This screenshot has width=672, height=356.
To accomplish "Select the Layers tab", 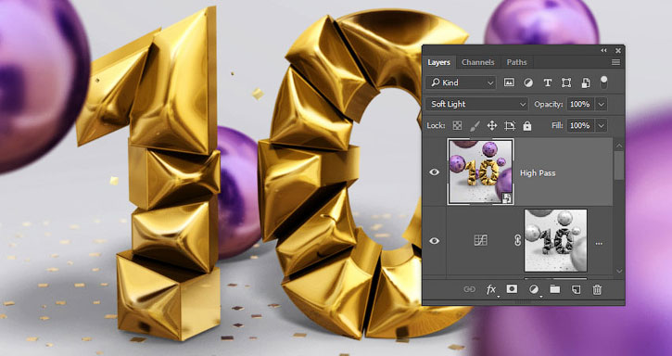I will click(x=438, y=62).
